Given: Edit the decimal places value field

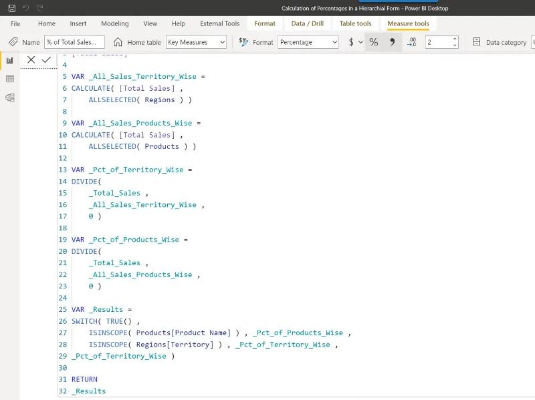Looking at the screenshot, I should pos(439,42).
